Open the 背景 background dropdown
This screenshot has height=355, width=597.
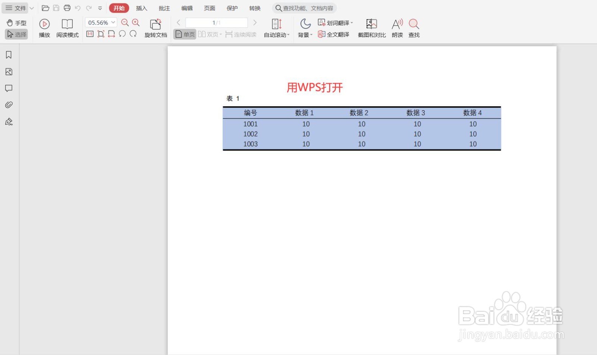click(x=305, y=28)
